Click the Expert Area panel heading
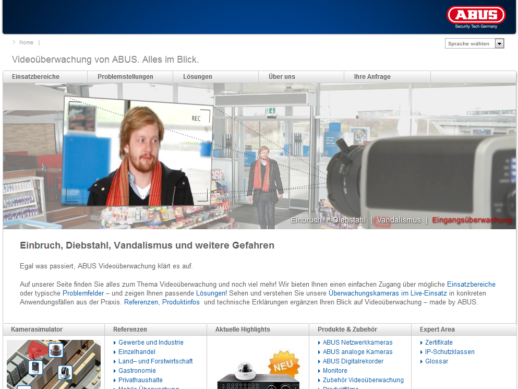Viewport: 518px width, 389px height. (437, 329)
